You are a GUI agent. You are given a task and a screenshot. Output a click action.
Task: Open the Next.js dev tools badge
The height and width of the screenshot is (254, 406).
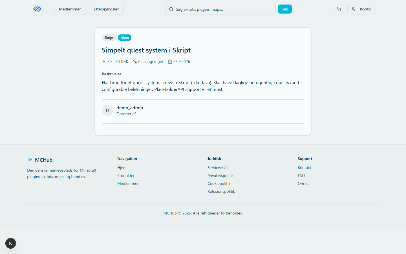tap(11, 243)
